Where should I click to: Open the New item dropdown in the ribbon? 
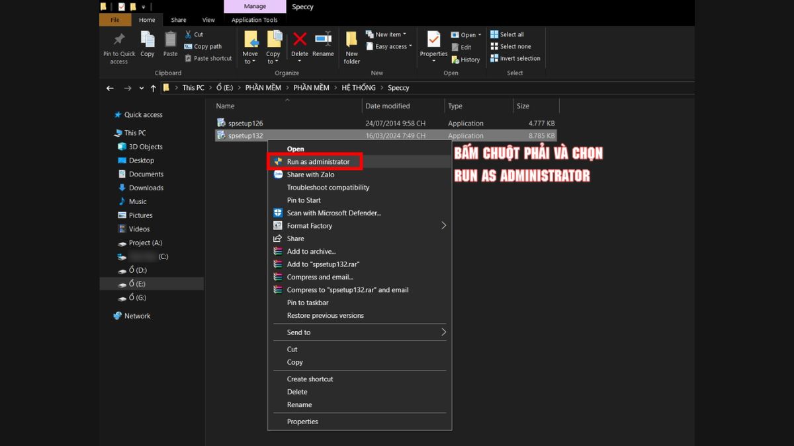(386, 34)
